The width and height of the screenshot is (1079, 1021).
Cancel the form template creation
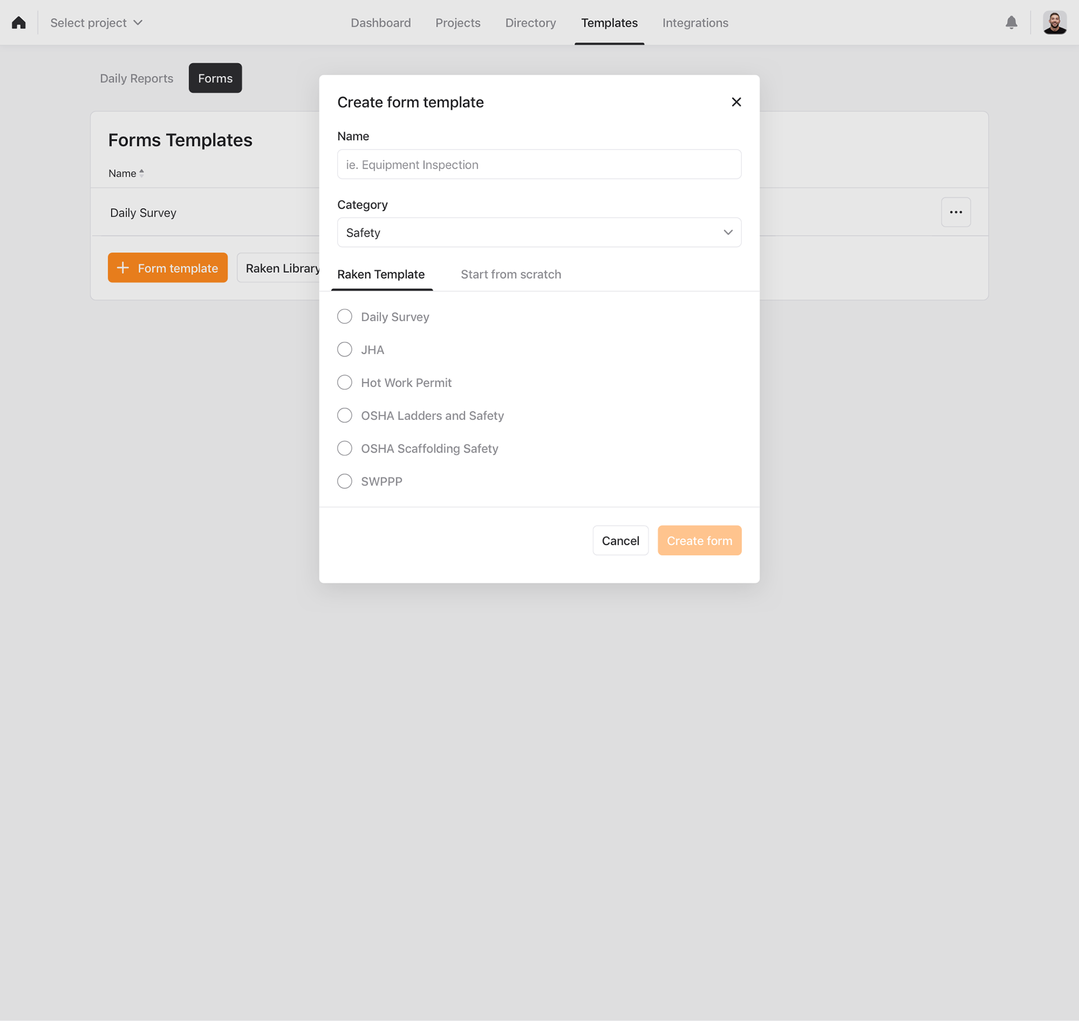click(620, 540)
